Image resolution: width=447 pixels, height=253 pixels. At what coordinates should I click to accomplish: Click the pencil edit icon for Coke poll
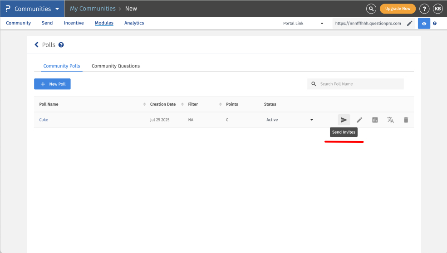click(359, 120)
